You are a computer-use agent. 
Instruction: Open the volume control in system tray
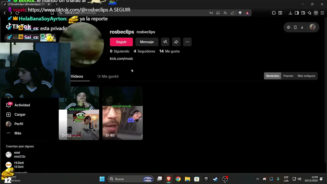tap(299, 179)
